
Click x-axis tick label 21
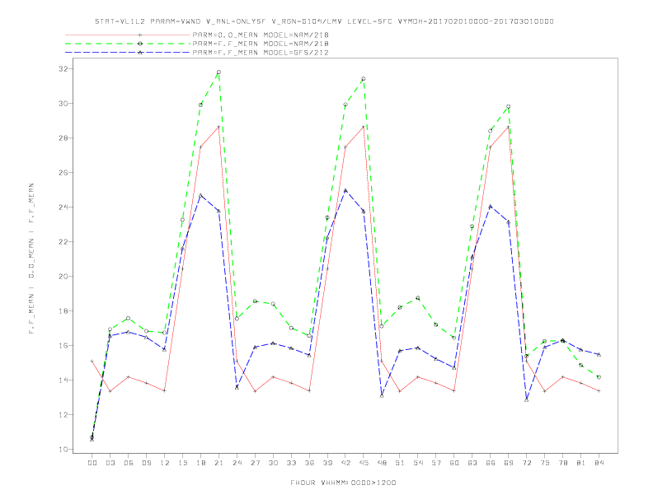(x=218, y=463)
